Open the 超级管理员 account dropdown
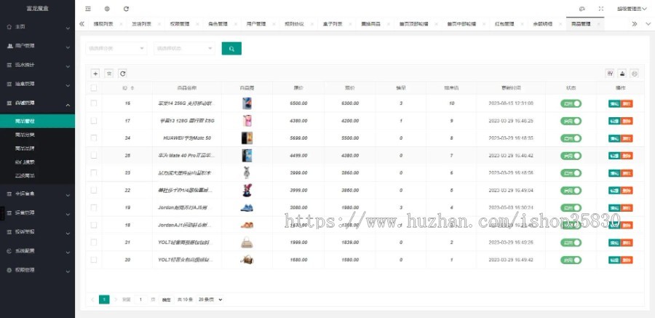 [632, 8]
